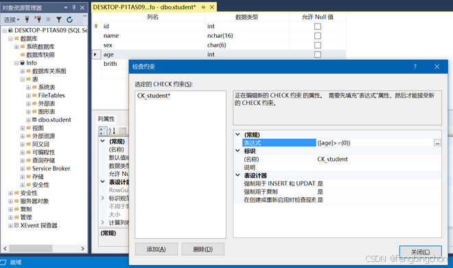Click the 列名 column header

pos(152,17)
